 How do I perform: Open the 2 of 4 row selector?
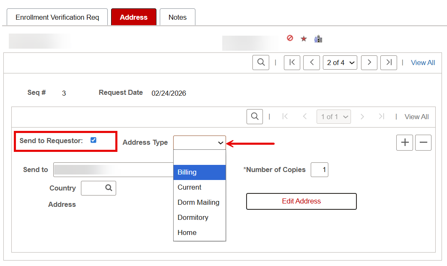[x=340, y=63]
